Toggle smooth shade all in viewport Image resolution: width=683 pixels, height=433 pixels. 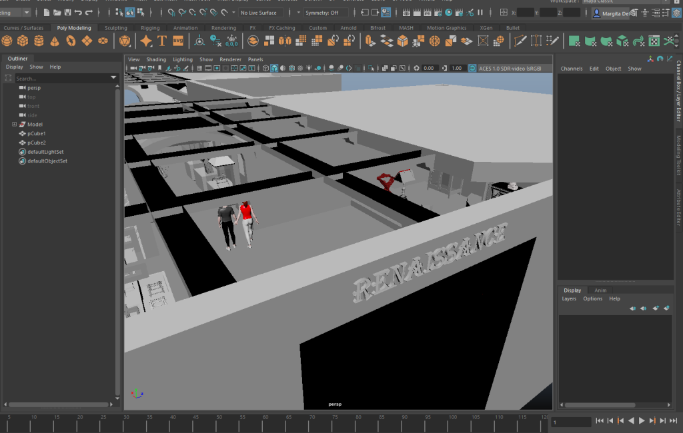pos(274,69)
